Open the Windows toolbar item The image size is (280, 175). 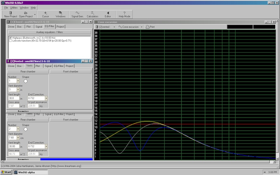coord(60,14)
